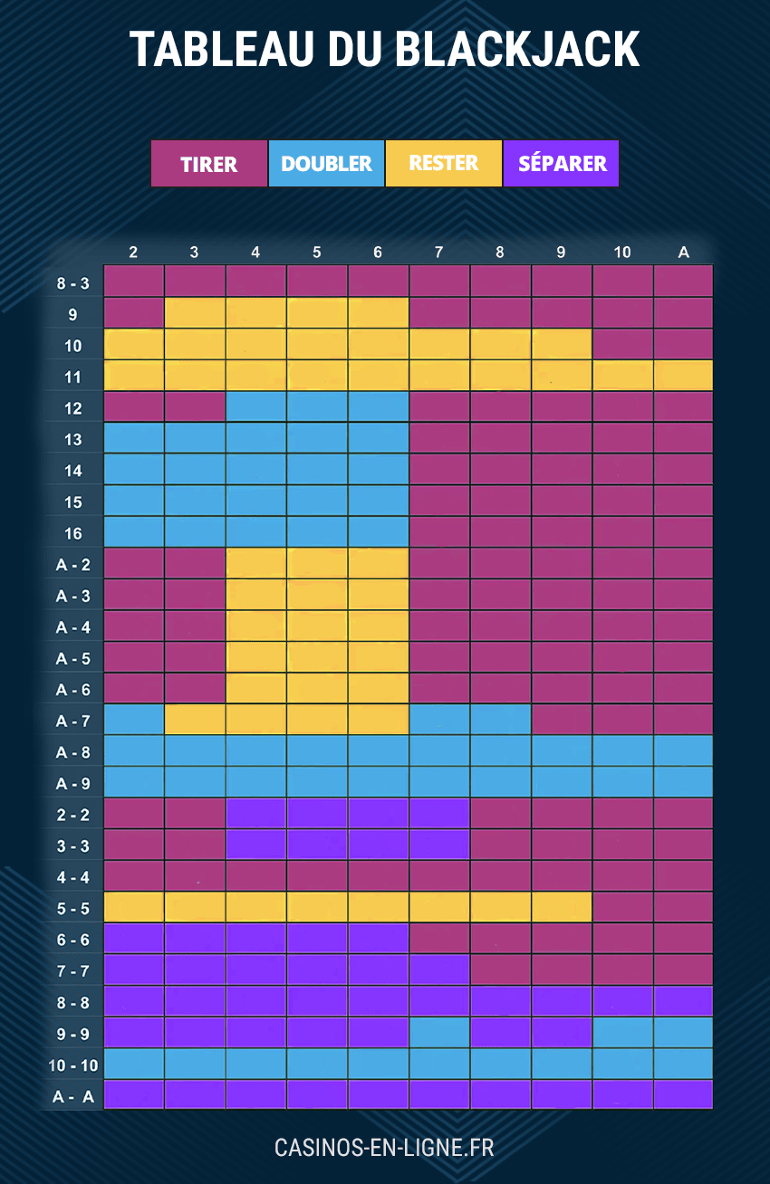Click the TIRER legend swatch

click(x=209, y=164)
